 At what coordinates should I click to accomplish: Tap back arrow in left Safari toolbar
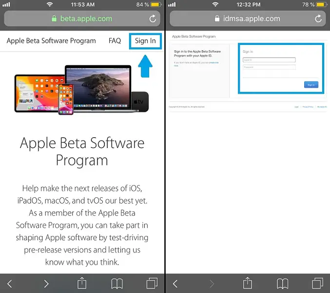(10, 283)
